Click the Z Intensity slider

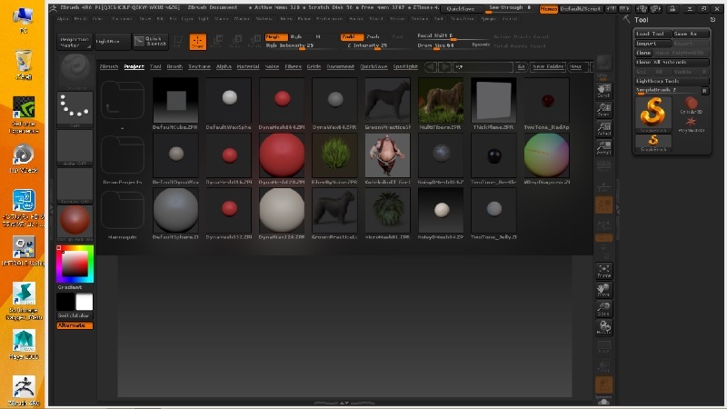[x=375, y=45]
